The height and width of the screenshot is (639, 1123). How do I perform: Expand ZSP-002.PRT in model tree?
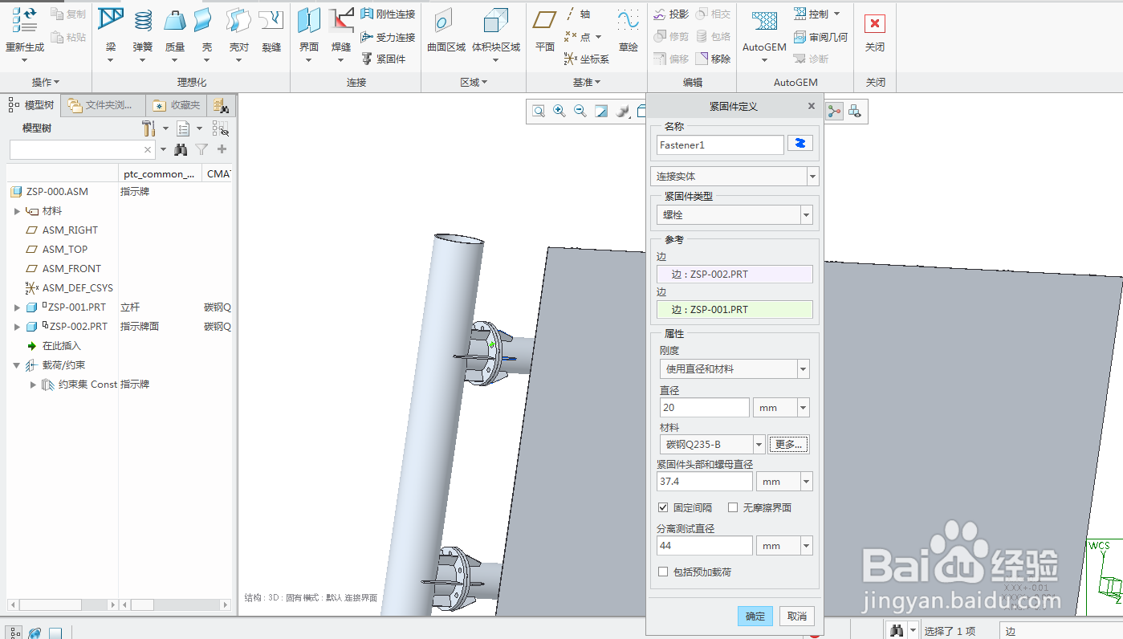click(x=18, y=327)
